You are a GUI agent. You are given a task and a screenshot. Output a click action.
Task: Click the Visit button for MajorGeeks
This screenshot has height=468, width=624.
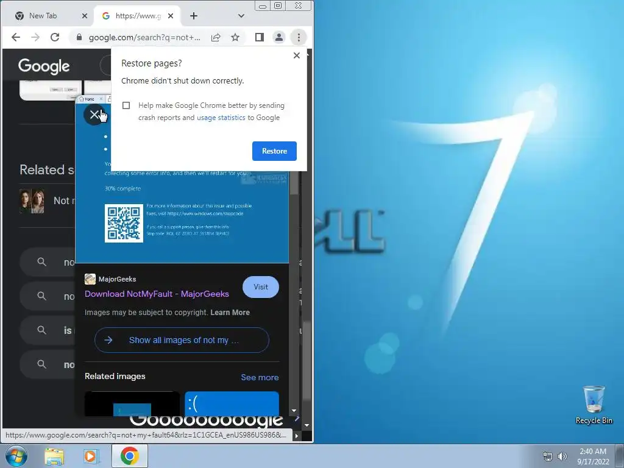(261, 287)
